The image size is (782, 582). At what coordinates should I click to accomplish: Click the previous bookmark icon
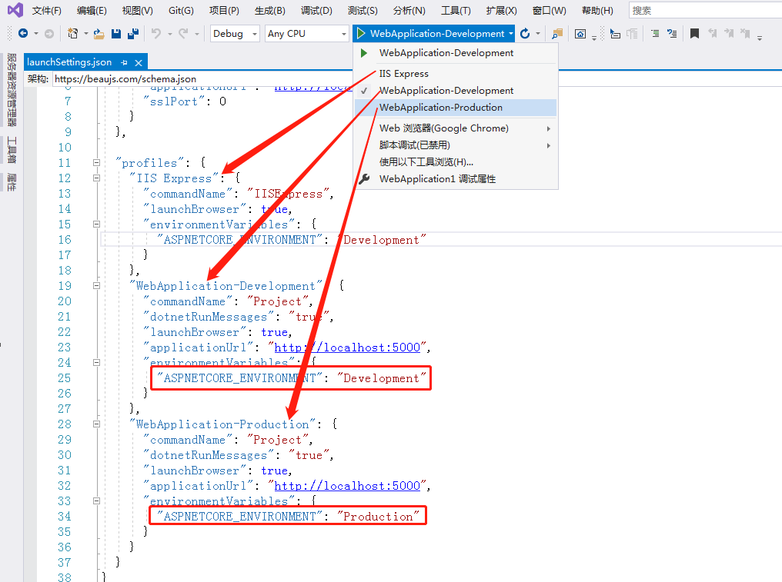712,33
